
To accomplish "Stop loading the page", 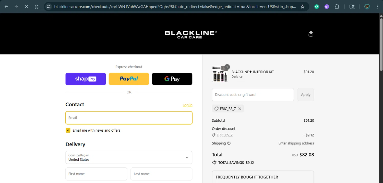I will click(x=26, y=7).
